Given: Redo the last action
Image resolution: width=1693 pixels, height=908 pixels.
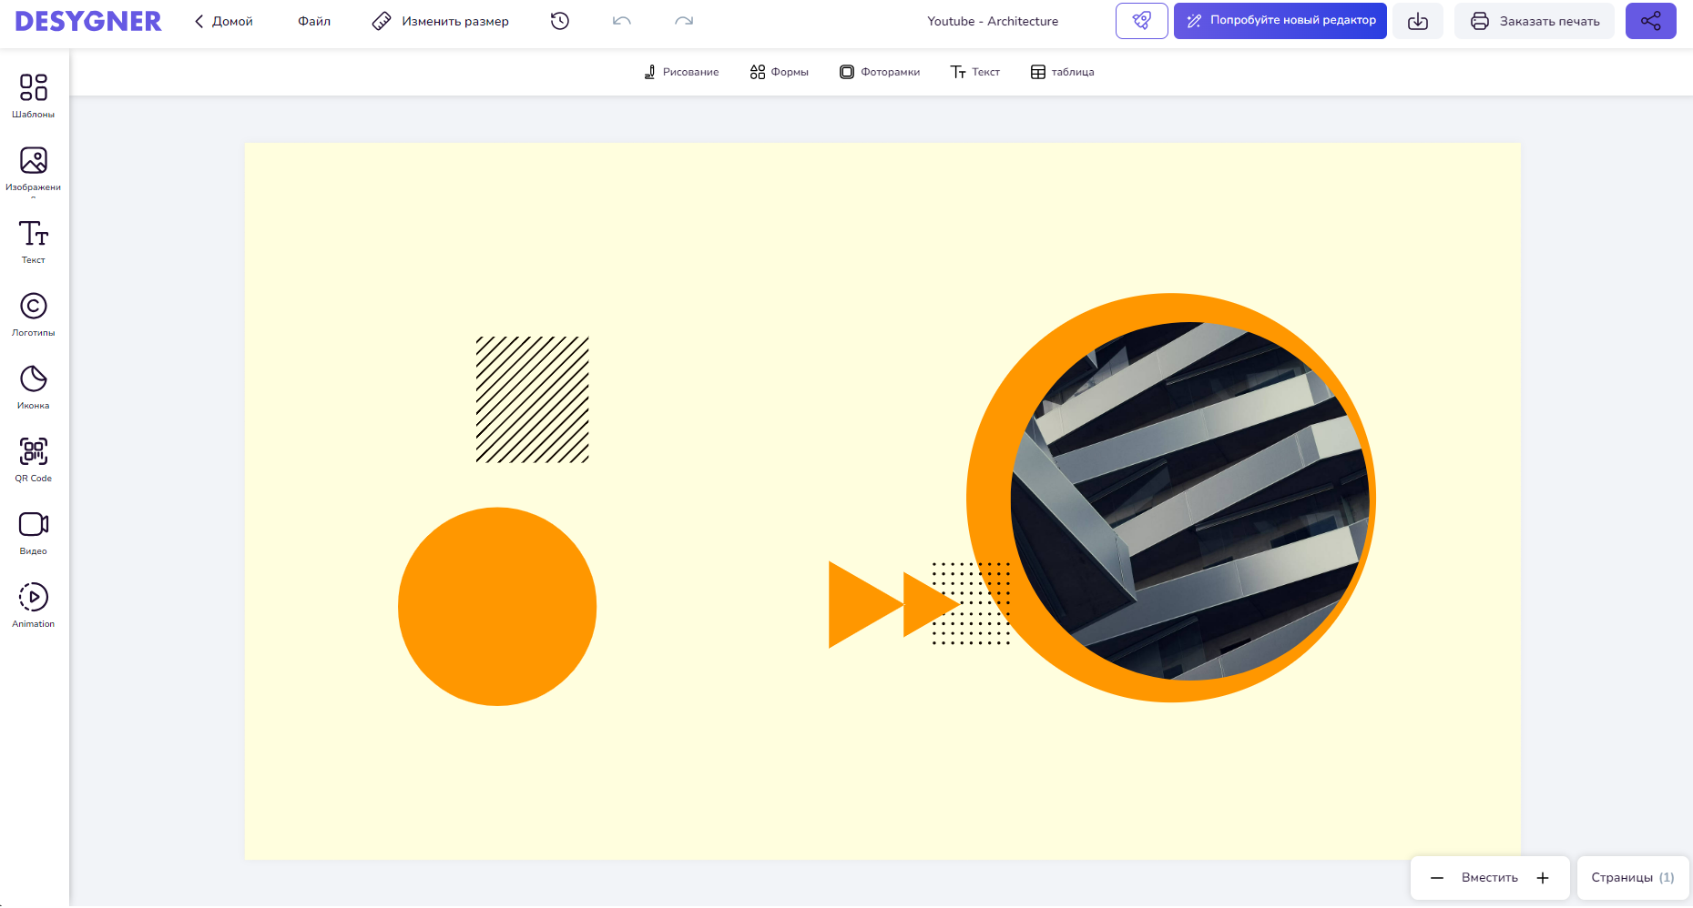Looking at the screenshot, I should (684, 21).
